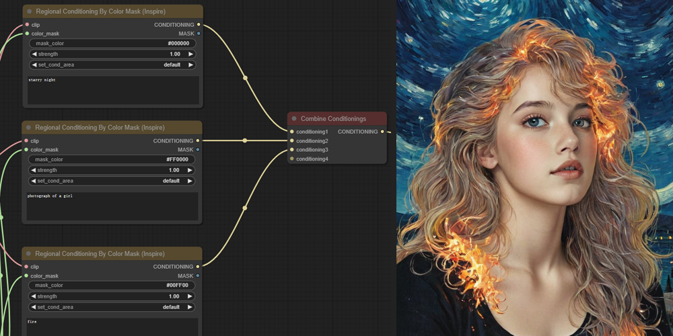The height and width of the screenshot is (336, 673).
Task: Click the conditioning1 input socket
Action: point(292,132)
